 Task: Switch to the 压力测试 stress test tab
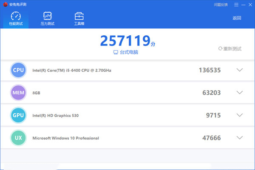47,19
